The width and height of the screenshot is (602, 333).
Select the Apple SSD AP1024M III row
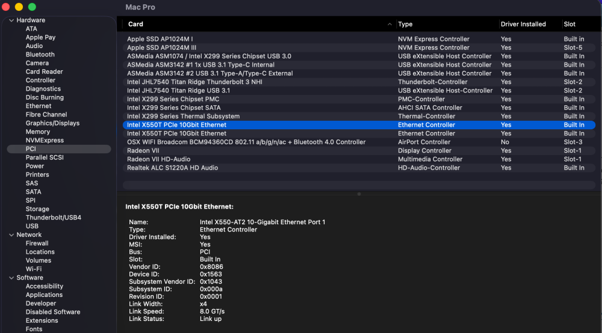(x=359, y=47)
